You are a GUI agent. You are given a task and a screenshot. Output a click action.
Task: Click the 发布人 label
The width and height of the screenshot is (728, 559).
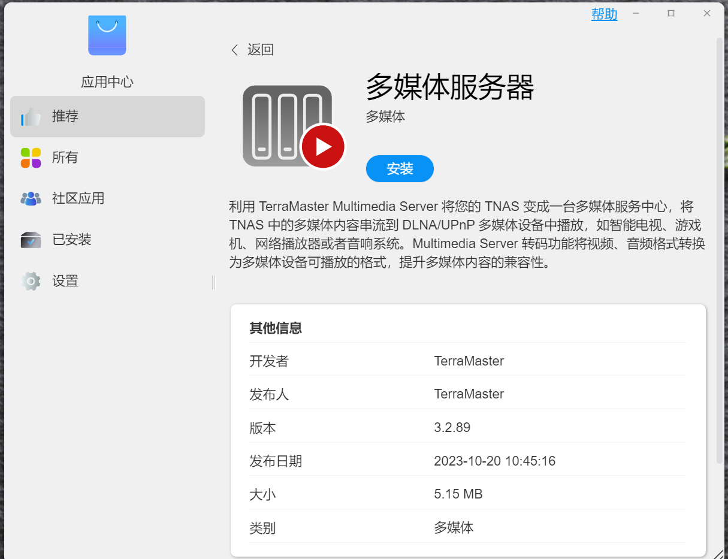tap(269, 394)
